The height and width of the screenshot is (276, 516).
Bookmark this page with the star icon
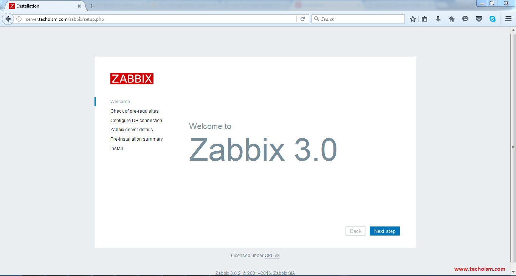pos(413,19)
